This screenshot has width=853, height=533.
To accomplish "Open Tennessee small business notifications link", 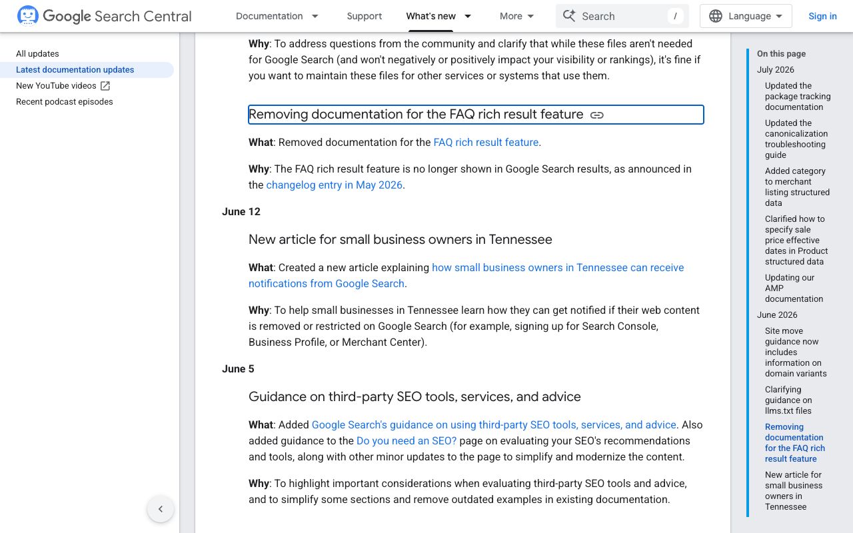I will tap(466, 275).
